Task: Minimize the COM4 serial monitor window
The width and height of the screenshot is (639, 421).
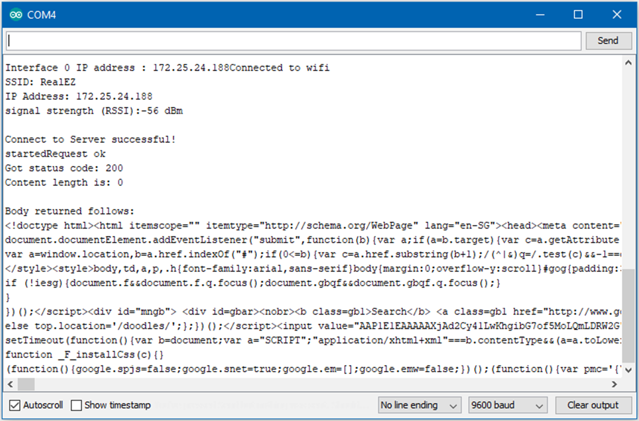Action: tap(540, 15)
